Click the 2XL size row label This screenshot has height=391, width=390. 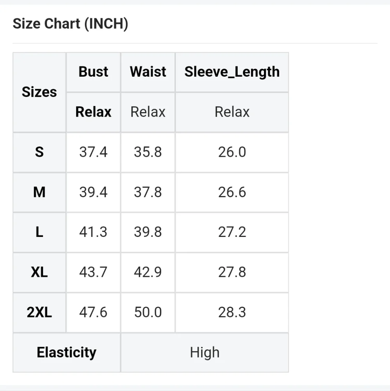pos(39,312)
